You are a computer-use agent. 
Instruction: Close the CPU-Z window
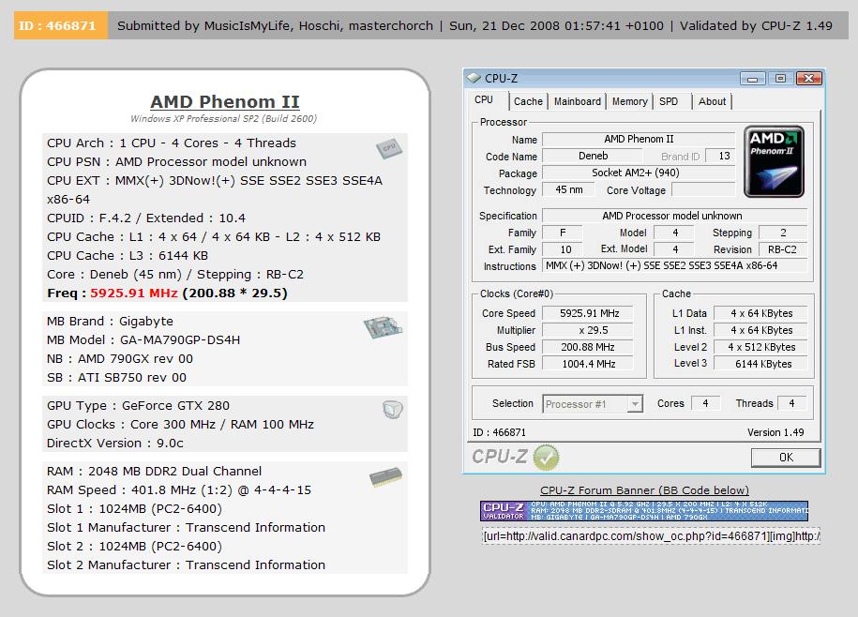(x=808, y=79)
